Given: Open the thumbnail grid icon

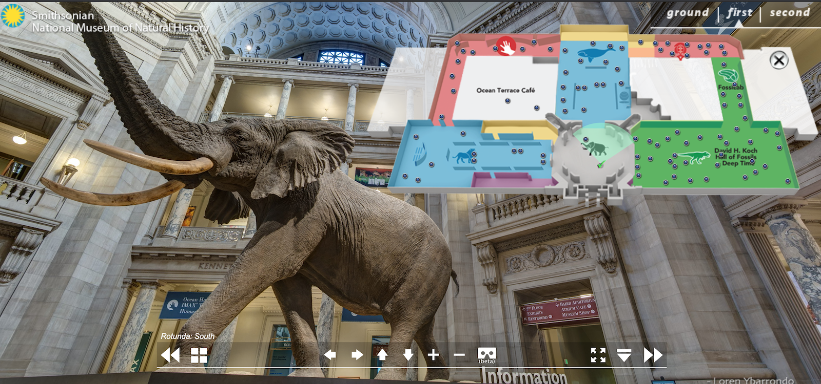Looking at the screenshot, I should (x=199, y=355).
